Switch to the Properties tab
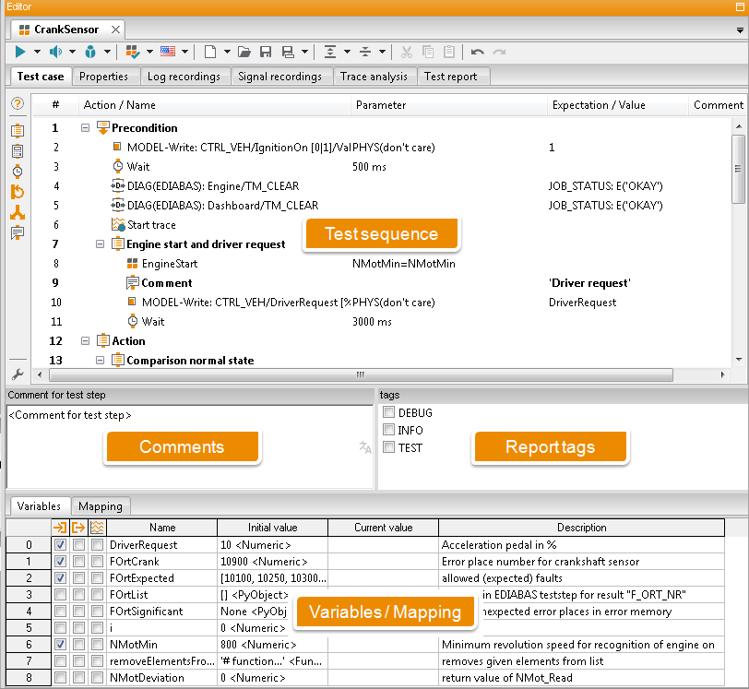Screen dimensions: 749x689 coord(103,77)
